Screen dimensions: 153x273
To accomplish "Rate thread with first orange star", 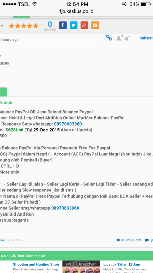I will coord(12,26).
